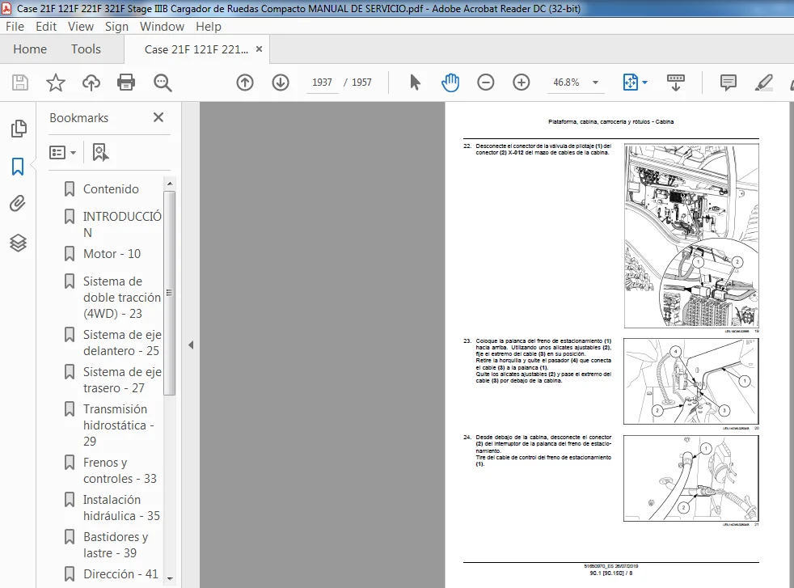Choose the Selection arrow tool
794x588 pixels.
pyautogui.click(x=415, y=82)
